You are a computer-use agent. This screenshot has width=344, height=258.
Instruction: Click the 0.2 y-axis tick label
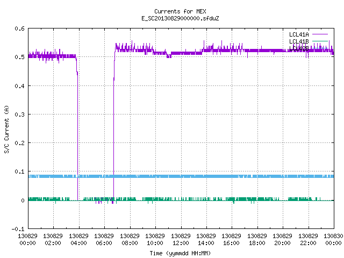click(x=19, y=143)
